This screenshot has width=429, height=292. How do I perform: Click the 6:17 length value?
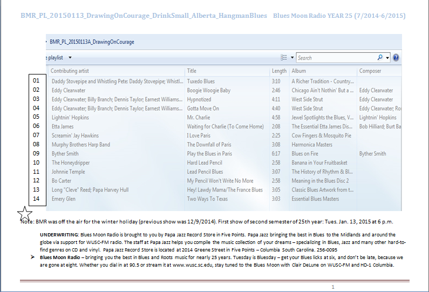click(x=276, y=153)
